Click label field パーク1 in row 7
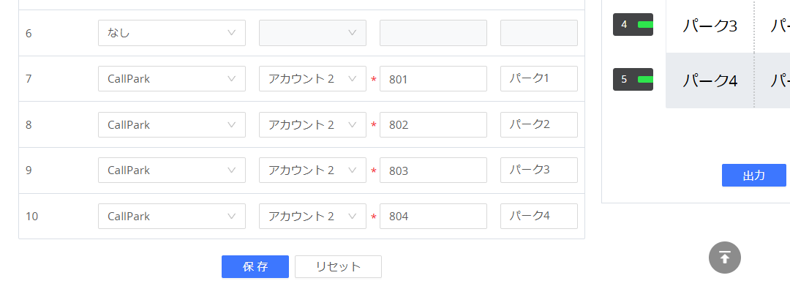 [x=538, y=79]
